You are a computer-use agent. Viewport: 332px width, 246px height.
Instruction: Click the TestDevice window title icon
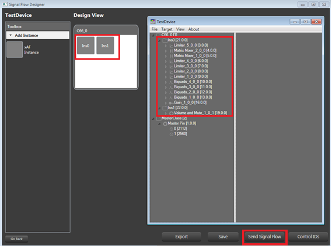tap(153, 22)
